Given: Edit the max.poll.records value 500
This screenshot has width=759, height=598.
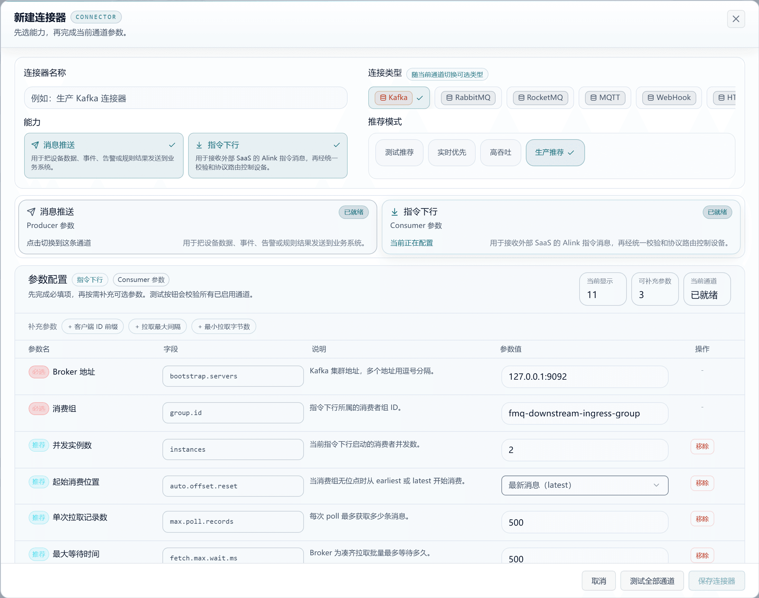Looking at the screenshot, I should tap(584, 522).
